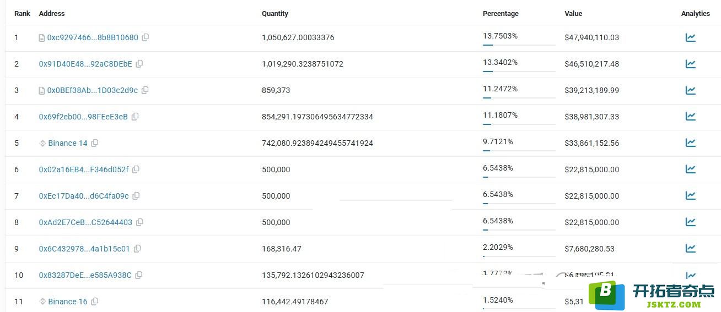Copy address 0x6C432978...4a1b15c01
Screen dimensions: 721x312
(x=137, y=249)
